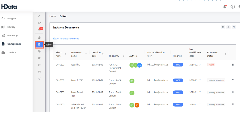
Task: Click the HData logo
Action: click(x=9, y=6)
